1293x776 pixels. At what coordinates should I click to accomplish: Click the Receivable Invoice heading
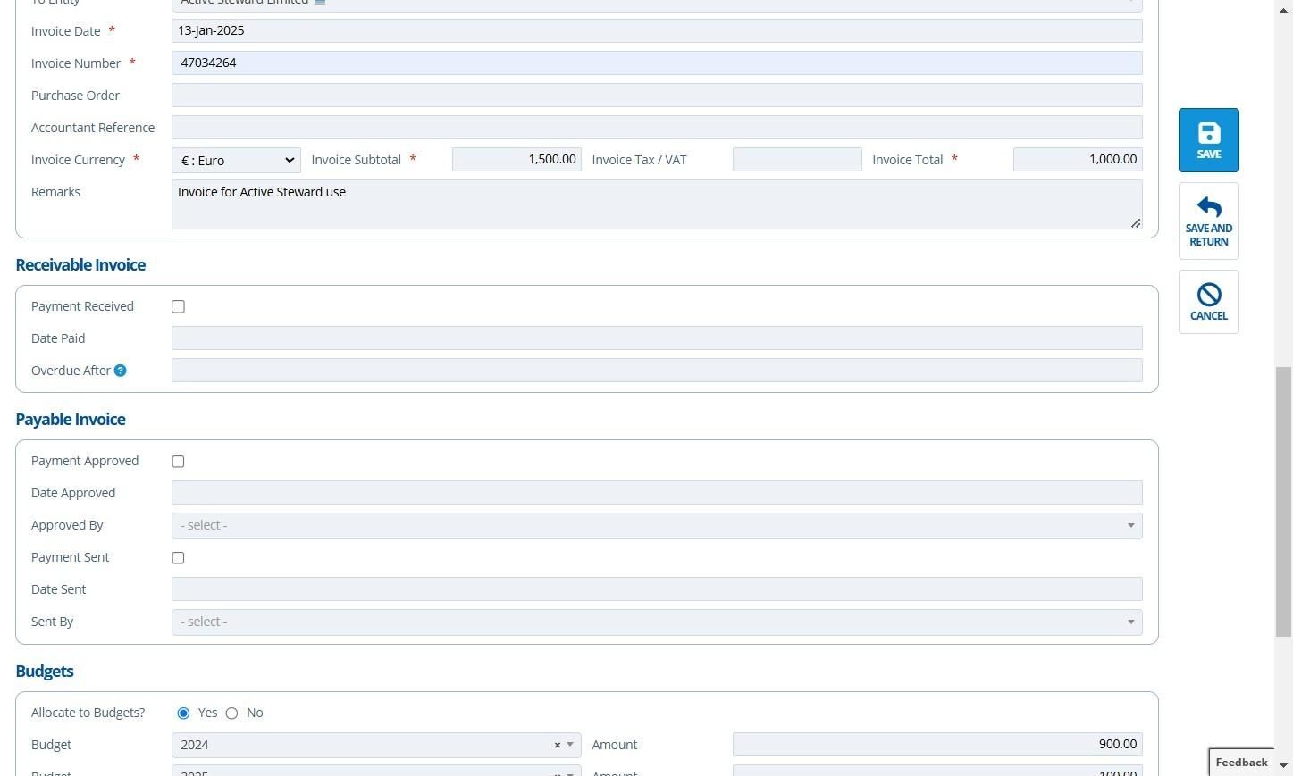coord(80,265)
